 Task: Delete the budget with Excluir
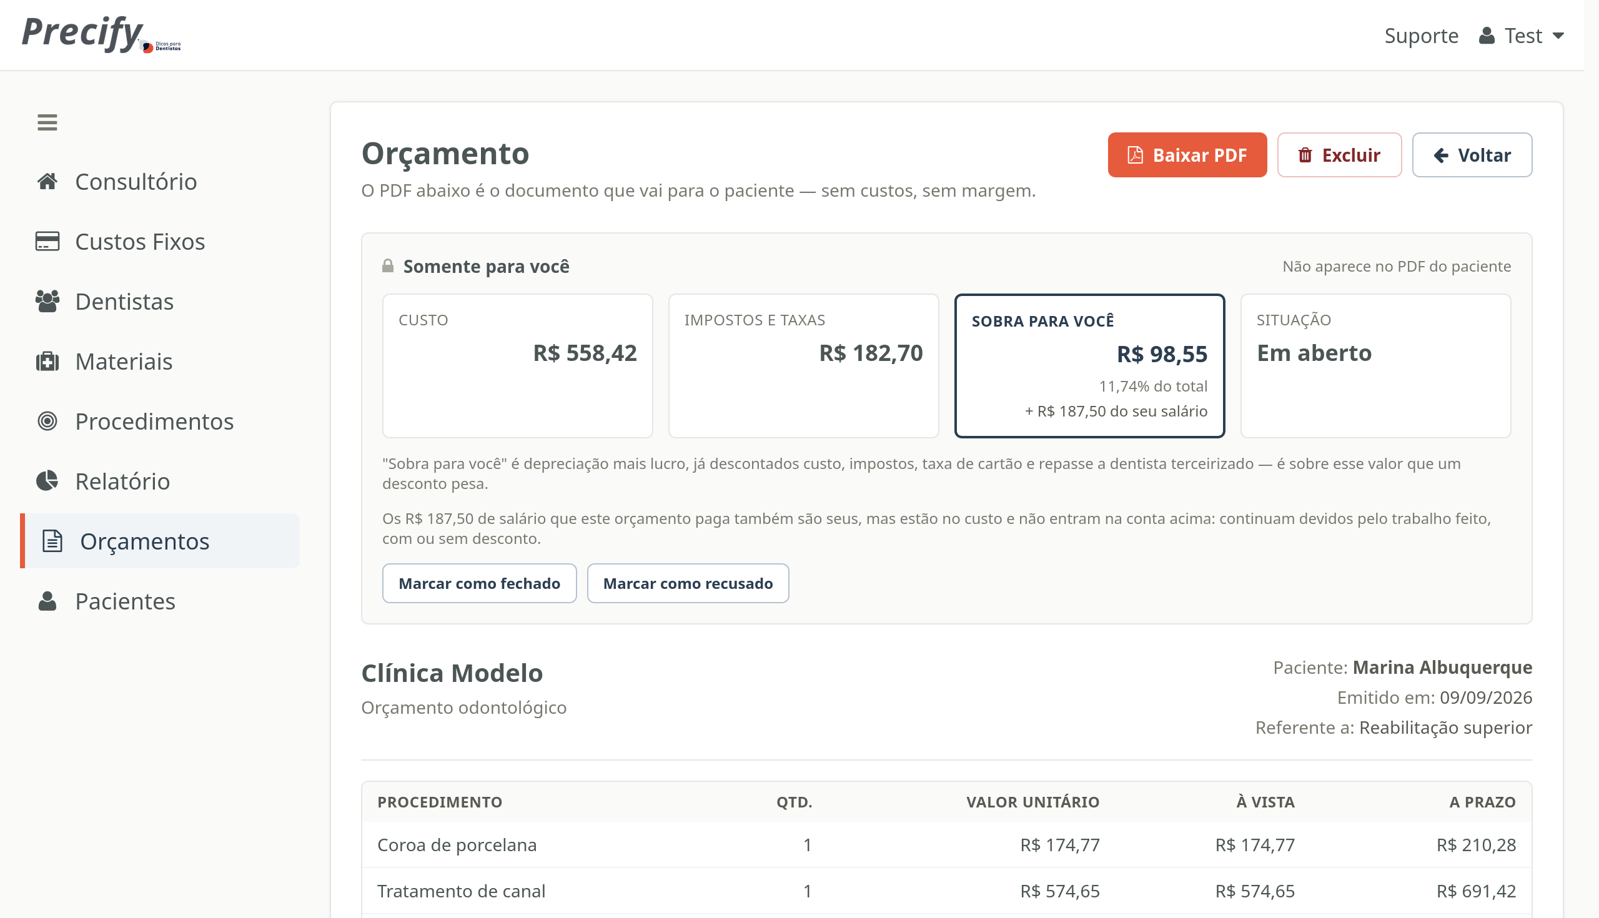click(x=1339, y=155)
